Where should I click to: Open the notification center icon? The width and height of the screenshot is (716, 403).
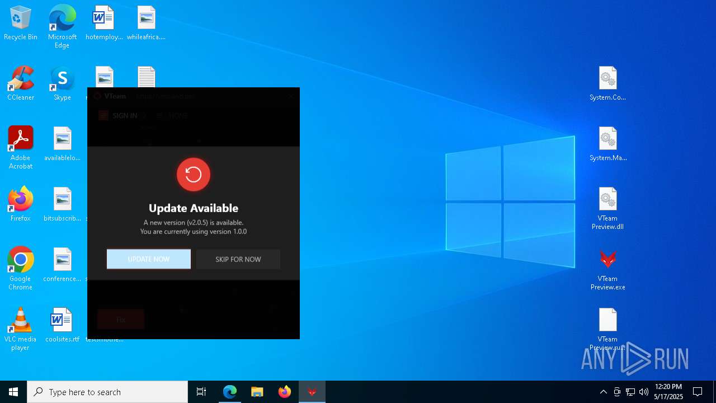coord(698,392)
